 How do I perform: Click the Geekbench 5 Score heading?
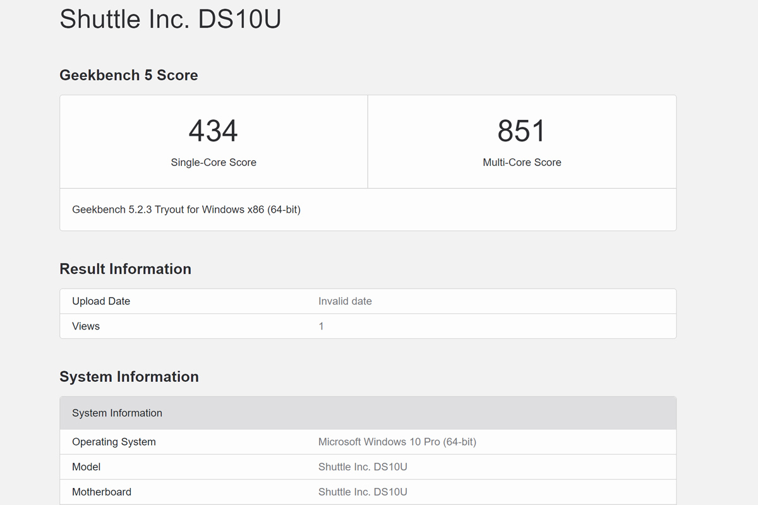(x=128, y=75)
